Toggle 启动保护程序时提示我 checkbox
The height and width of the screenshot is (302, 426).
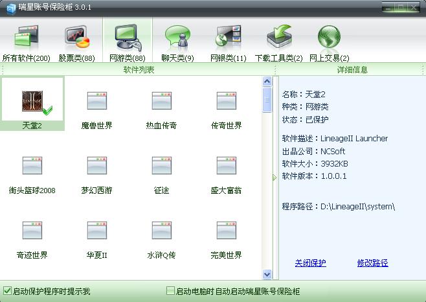pos(7,291)
